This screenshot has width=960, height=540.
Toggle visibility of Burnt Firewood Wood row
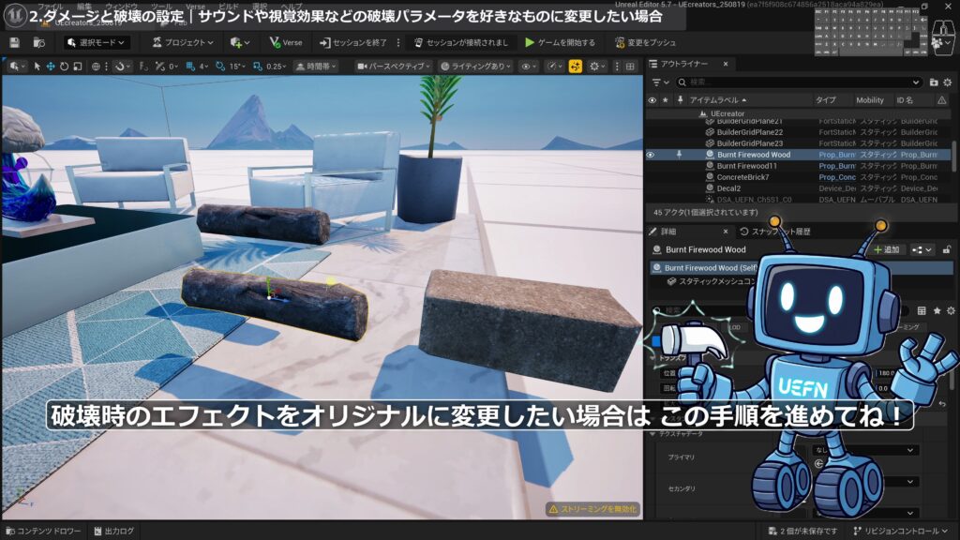(x=651, y=155)
